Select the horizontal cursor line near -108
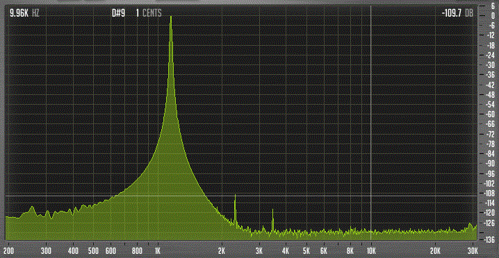This screenshot has width=499, height=258. (241, 196)
